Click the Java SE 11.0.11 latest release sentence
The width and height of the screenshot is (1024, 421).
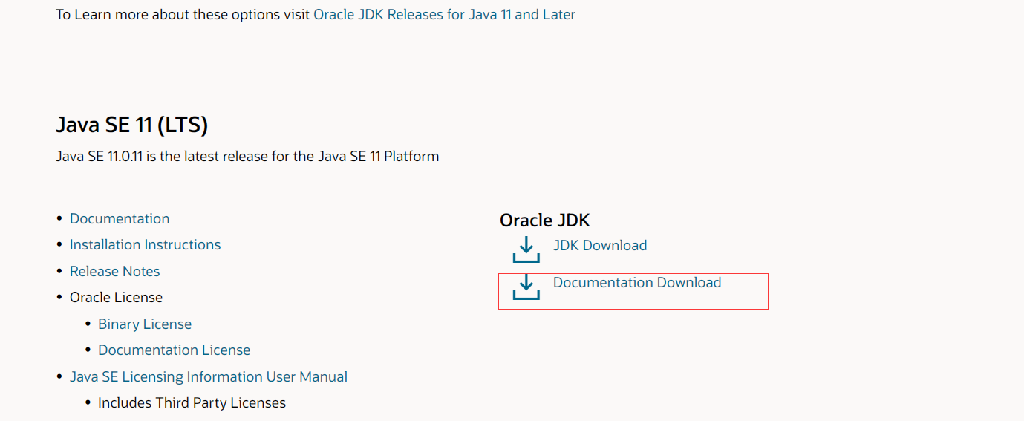247,157
